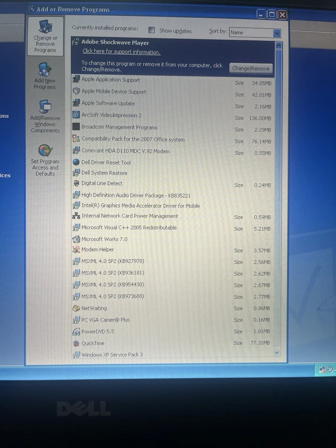
Task: Click the QuickTime icon
Action: coord(76,343)
